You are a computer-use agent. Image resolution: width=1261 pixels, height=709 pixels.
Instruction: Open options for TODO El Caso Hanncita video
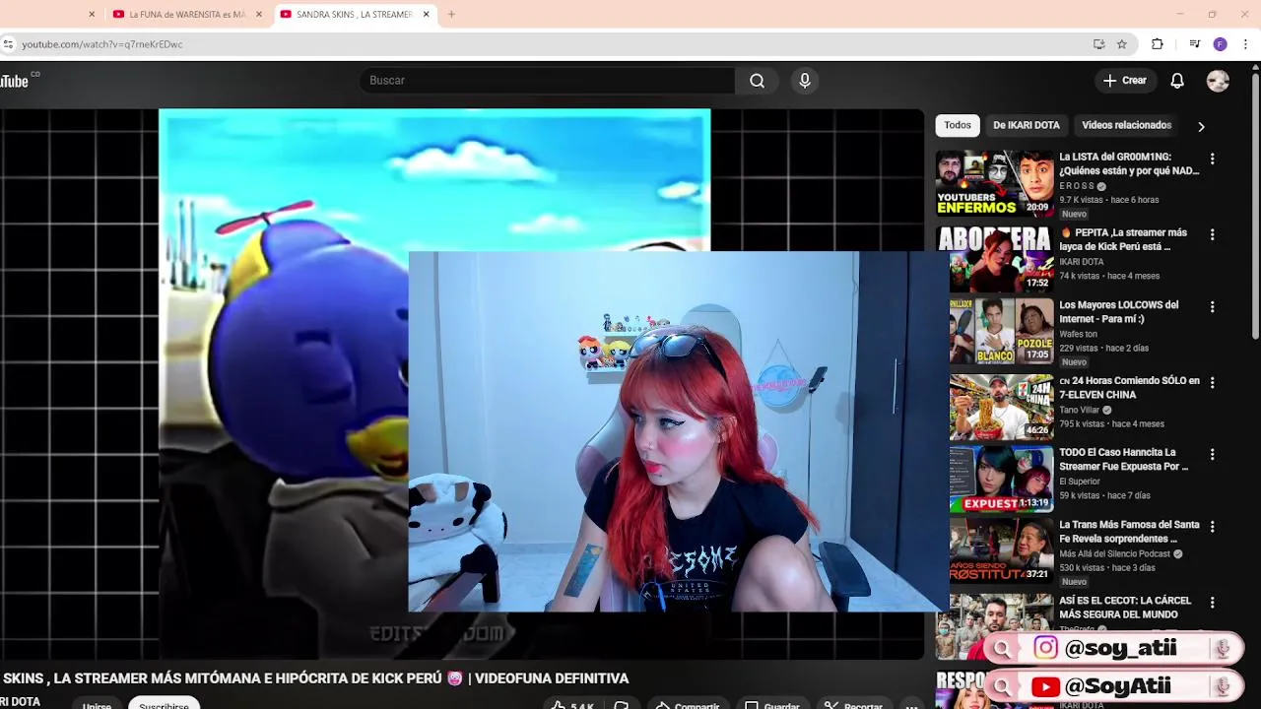click(x=1212, y=454)
